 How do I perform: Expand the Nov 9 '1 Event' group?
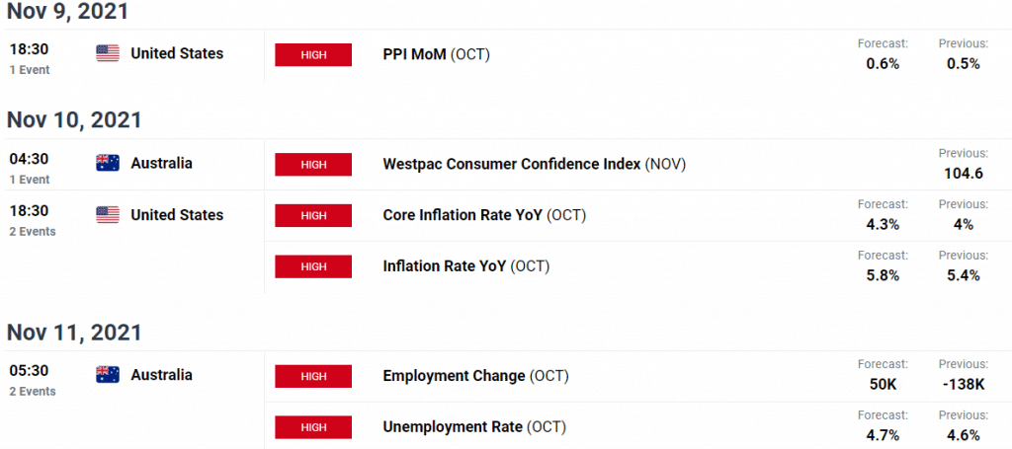pyautogui.click(x=30, y=70)
